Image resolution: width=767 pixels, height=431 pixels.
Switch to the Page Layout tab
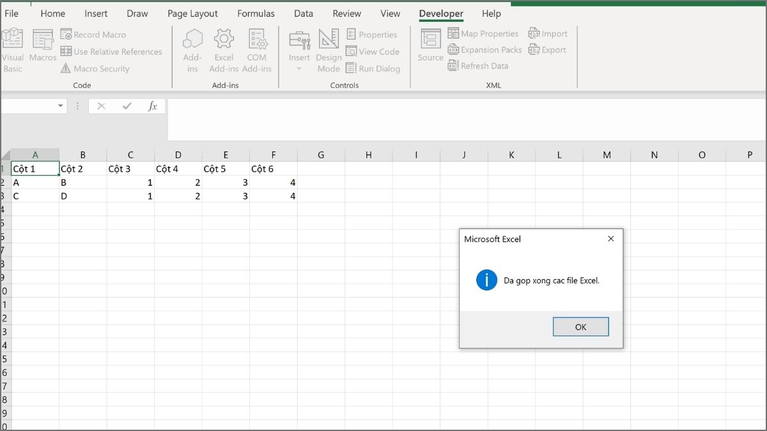pos(192,13)
